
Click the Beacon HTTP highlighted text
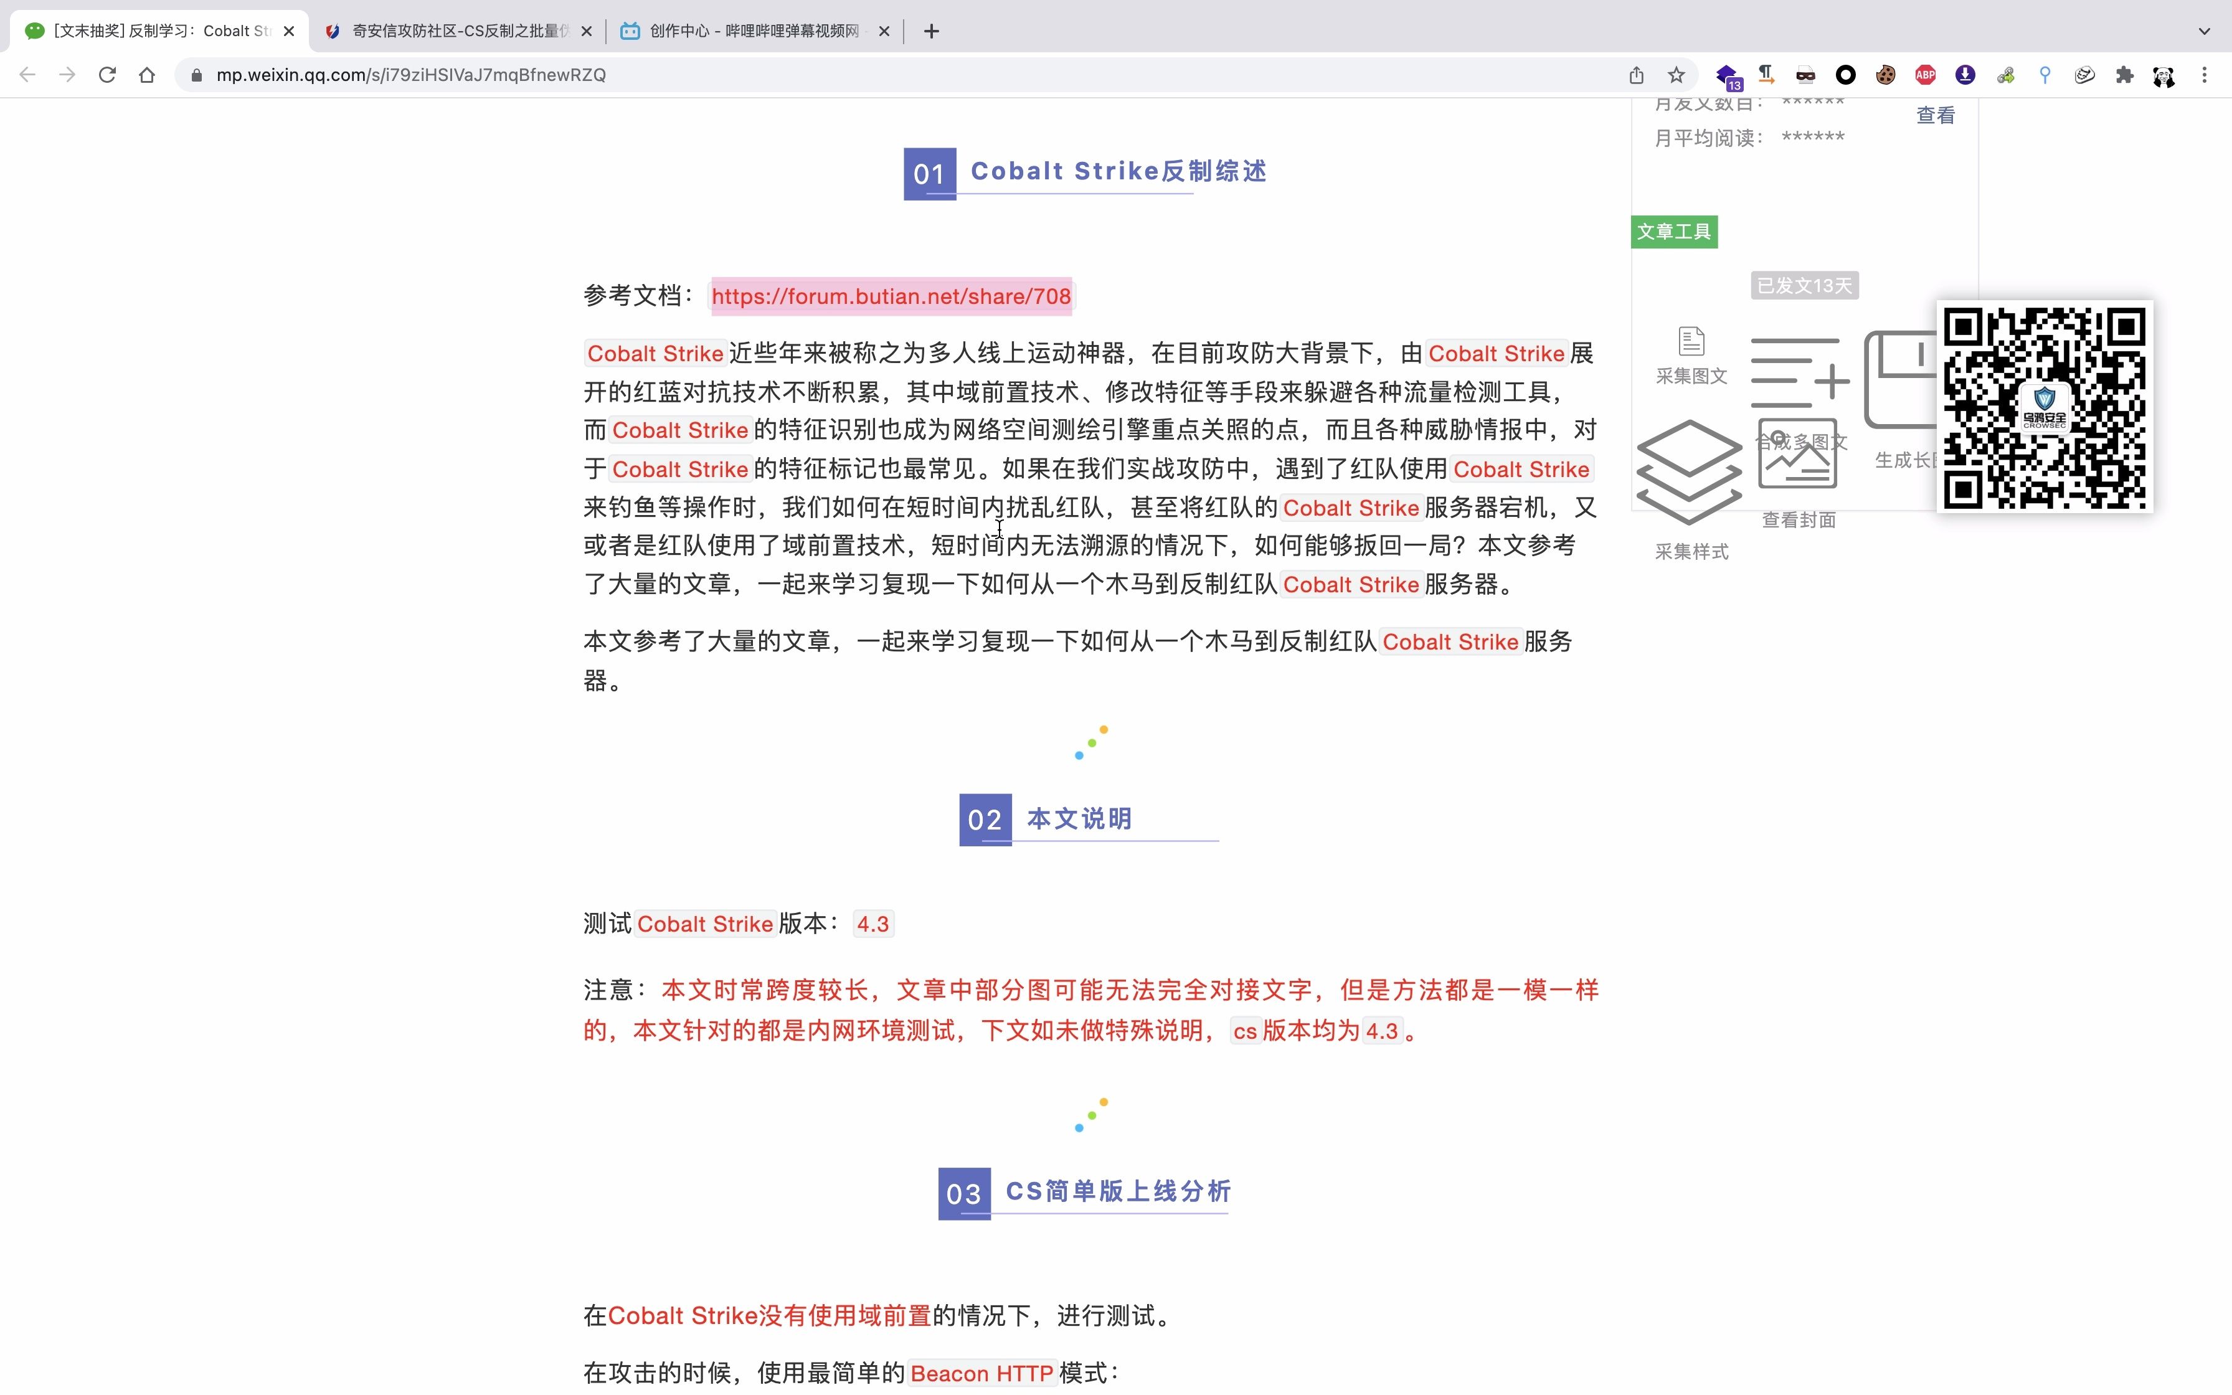pyautogui.click(x=981, y=1374)
